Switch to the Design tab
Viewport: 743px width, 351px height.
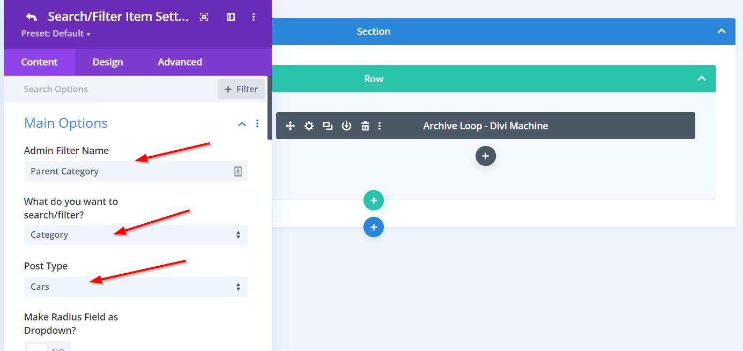[108, 62]
